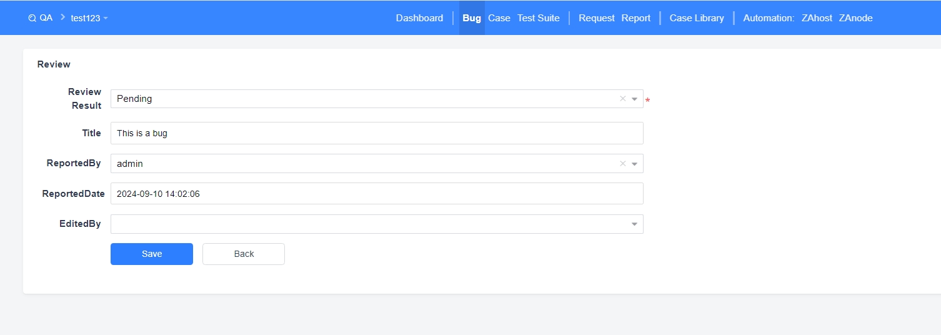Click the admin value in ReportedBy

130,164
